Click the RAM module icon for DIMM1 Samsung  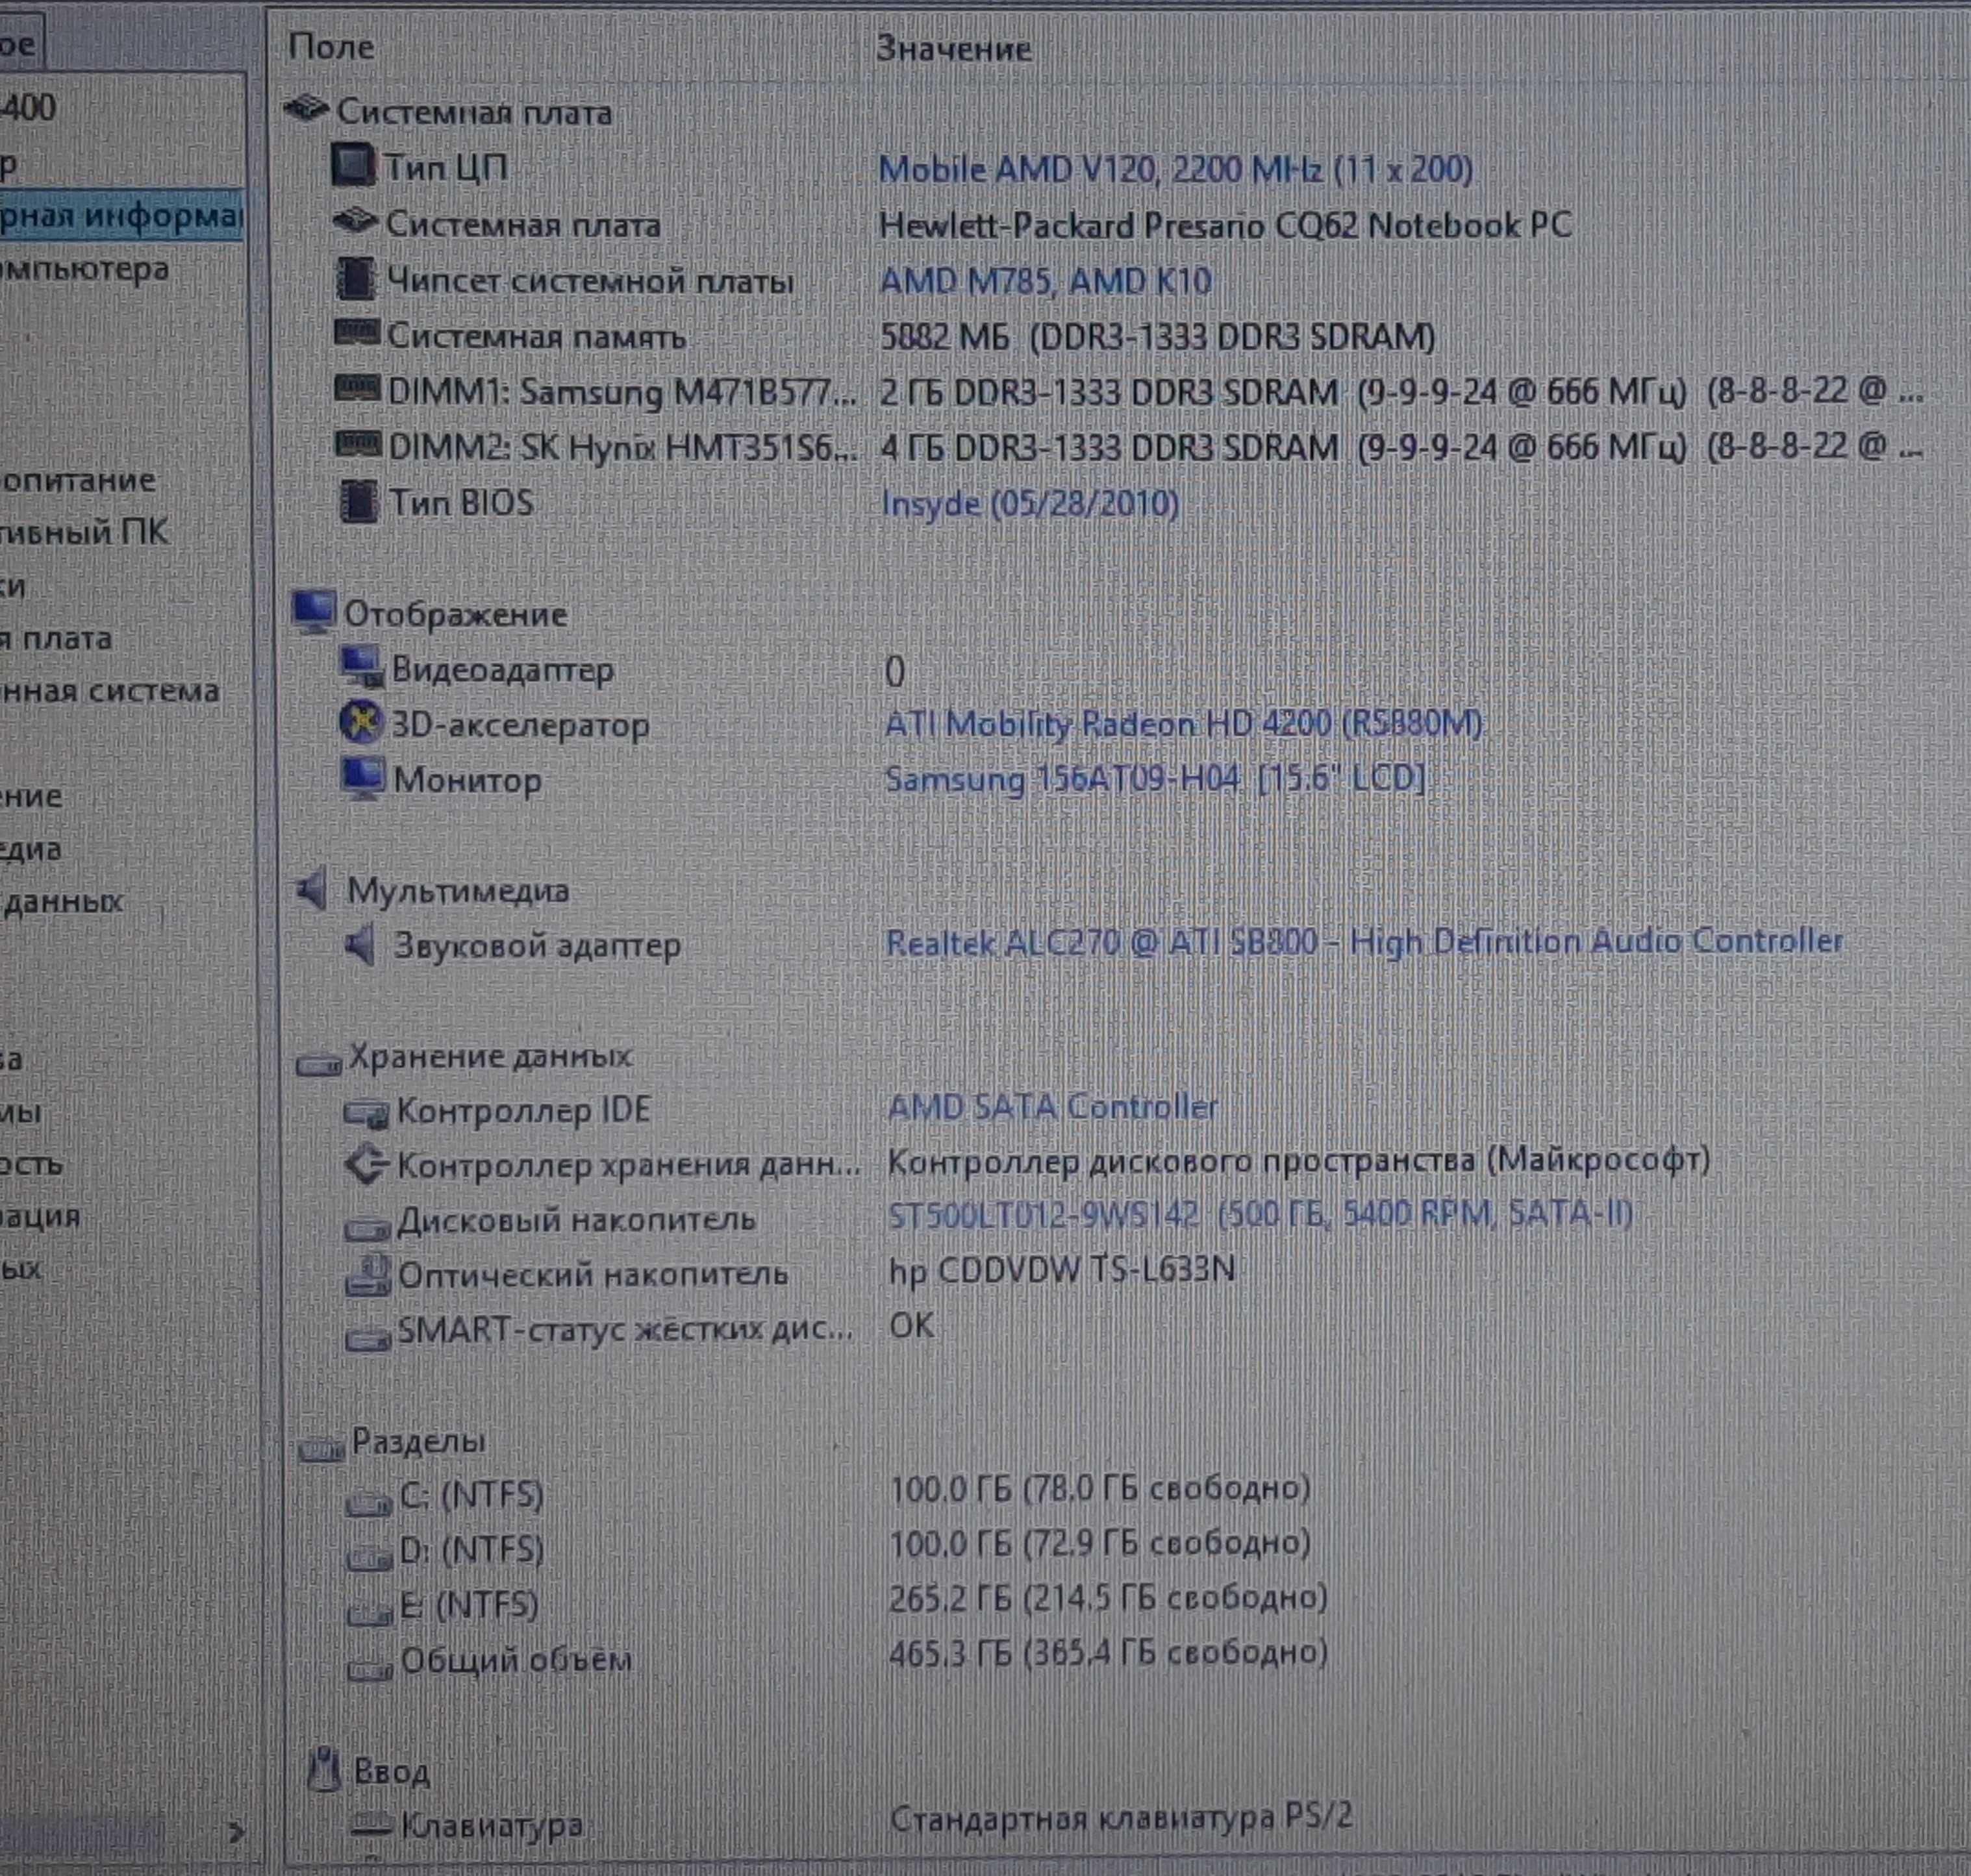(357, 389)
